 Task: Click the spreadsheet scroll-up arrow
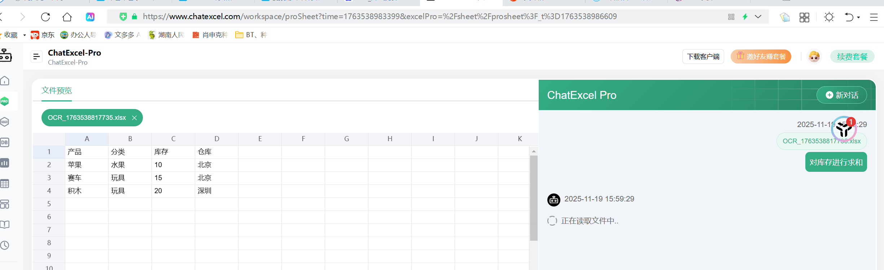pyautogui.click(x=534, y=151)
